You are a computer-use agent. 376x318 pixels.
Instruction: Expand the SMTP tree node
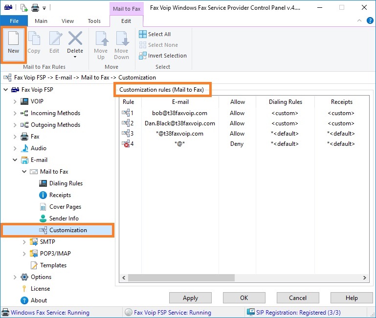[x=24, y=242]
